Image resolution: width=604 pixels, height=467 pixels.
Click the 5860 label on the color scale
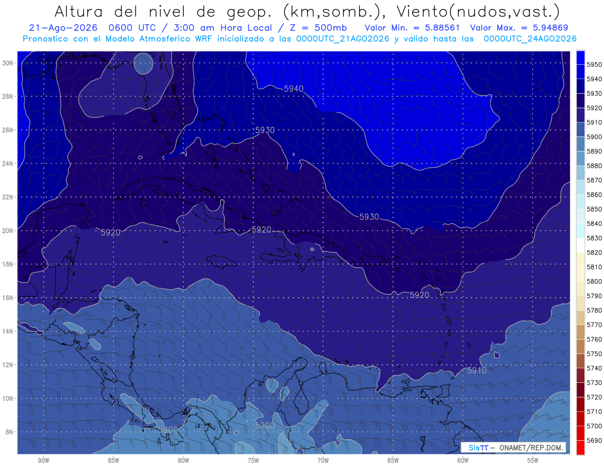[594, 194]
